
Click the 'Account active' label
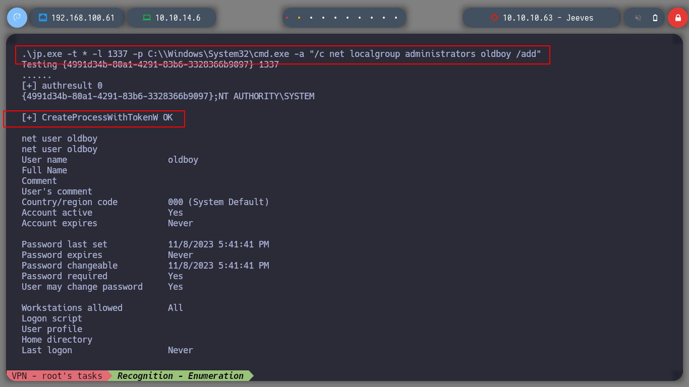57,213
